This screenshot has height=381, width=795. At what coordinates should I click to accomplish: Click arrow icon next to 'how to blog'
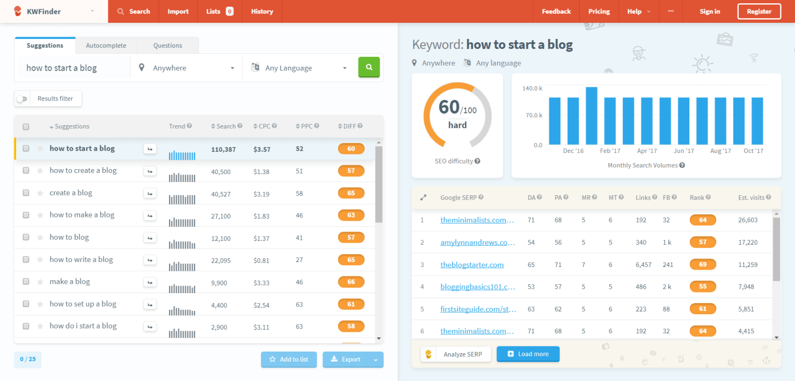point(150,237)
